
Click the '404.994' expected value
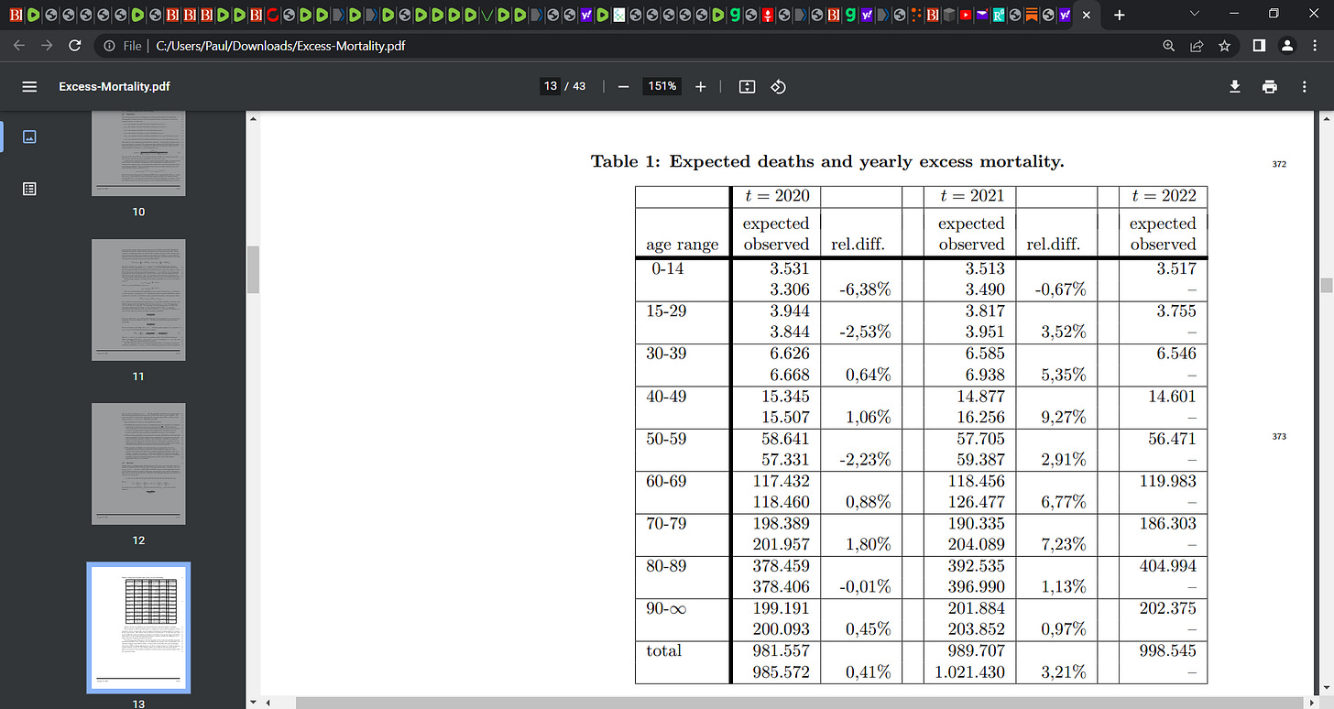[x=1167, y=565]
